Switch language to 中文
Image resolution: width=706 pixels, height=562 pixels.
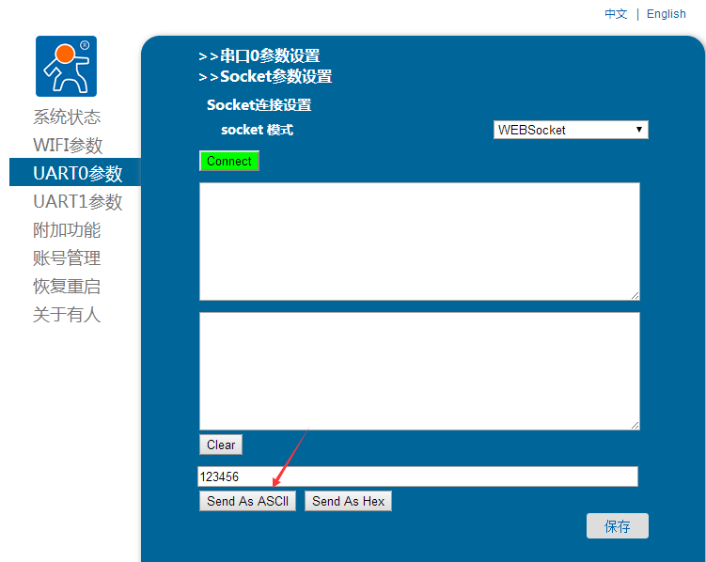(616, 14)
